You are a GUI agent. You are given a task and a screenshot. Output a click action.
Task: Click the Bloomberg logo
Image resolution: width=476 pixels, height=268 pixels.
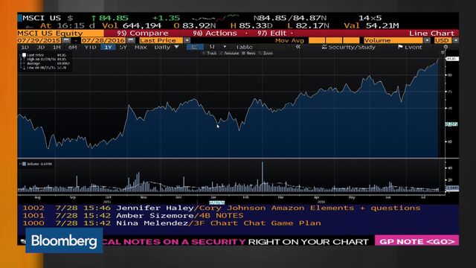pos(64,240)
